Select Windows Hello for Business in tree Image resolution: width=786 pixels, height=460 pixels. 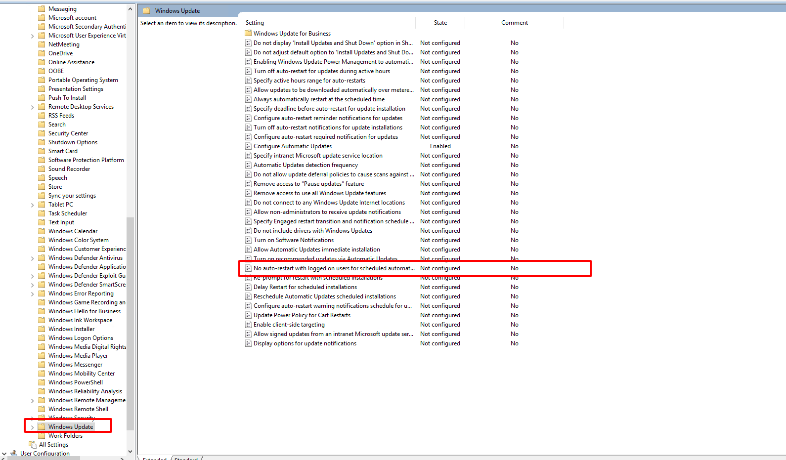(x=84, y=311)
